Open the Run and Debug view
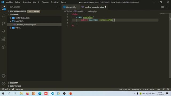This screenshot has height=96, width=171. click(3, 31)
